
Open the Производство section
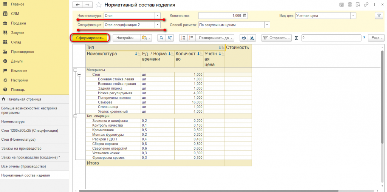(22, 52)
